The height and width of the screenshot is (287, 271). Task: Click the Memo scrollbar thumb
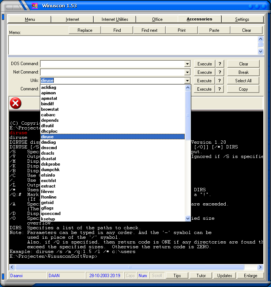(x=260, y=45)
